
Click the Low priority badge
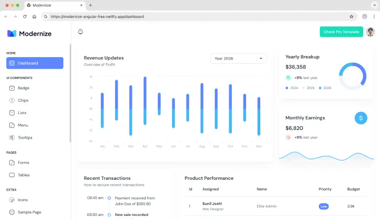pos(323,206)
